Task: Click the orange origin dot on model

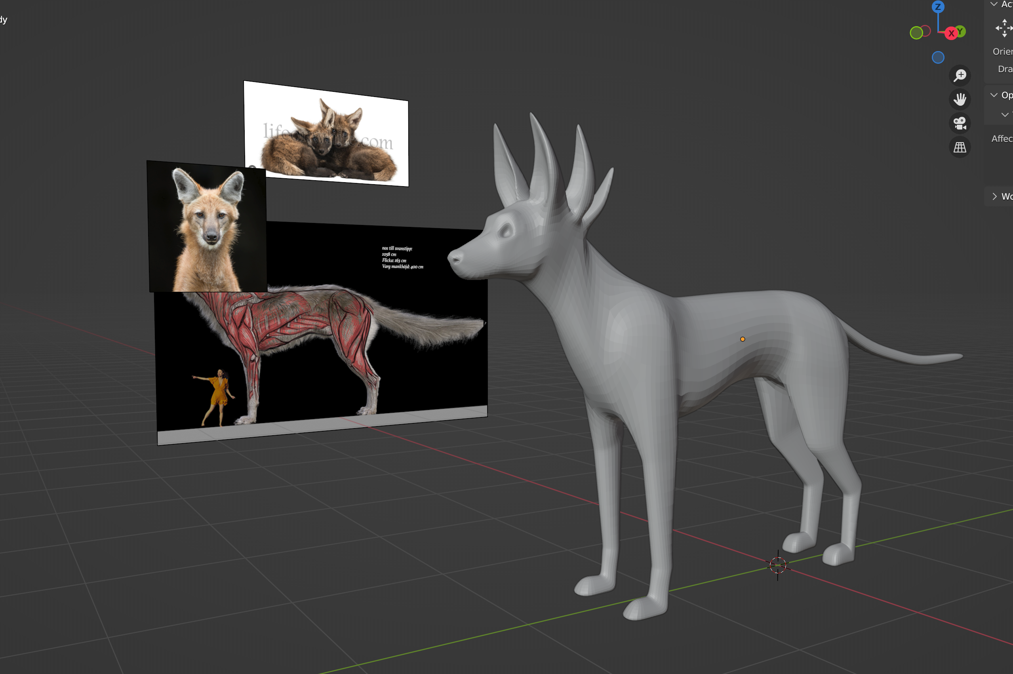Action: [743, 339]
